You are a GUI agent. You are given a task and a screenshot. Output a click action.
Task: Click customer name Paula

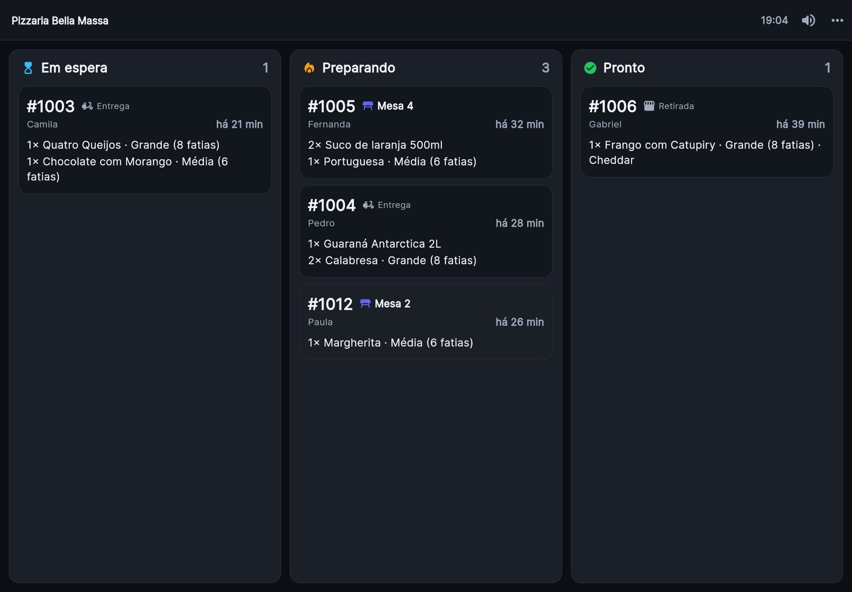320,322
